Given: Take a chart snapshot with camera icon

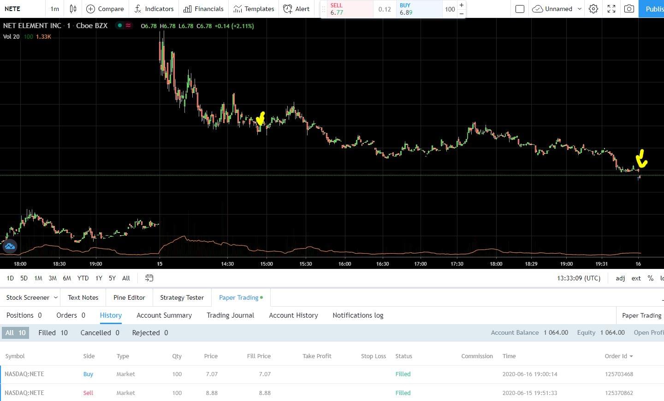Looking at the screenshot, I should [x=629, y=9].
